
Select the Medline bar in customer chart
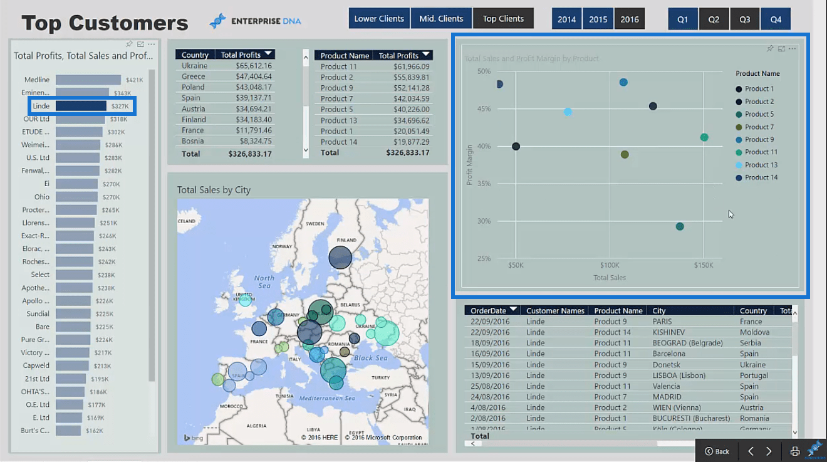click(x=88, y=80)
